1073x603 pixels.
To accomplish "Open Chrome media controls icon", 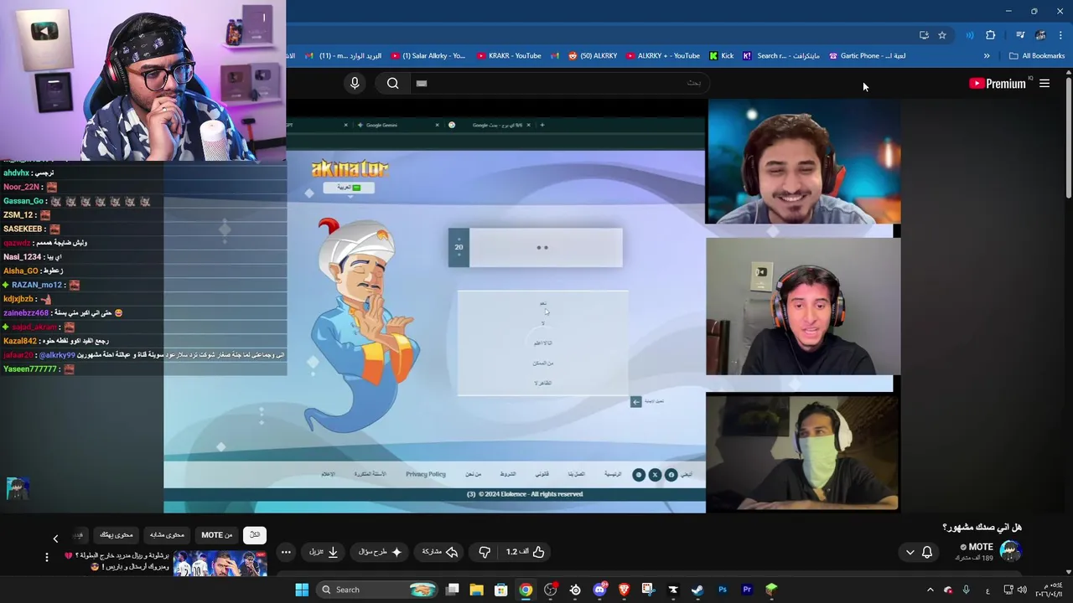I will pyautogui.click(x=1020, y=35).
